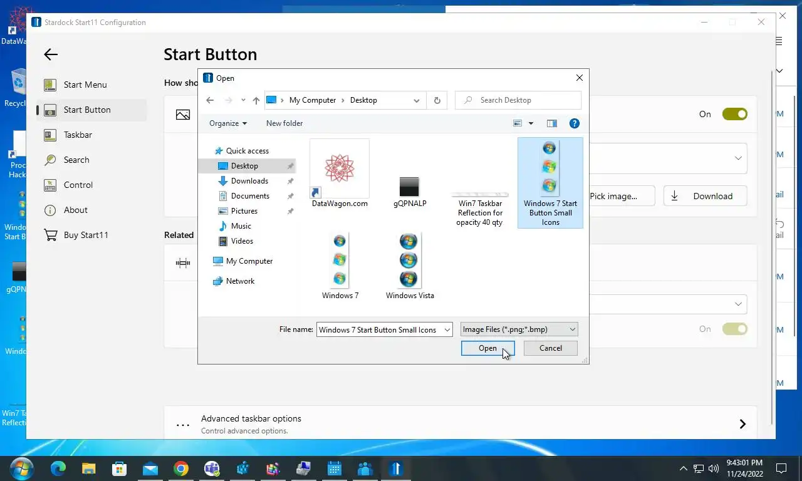Screen dimensions: 802x481
Task: Show the preview pane
Action: [552, 123]
